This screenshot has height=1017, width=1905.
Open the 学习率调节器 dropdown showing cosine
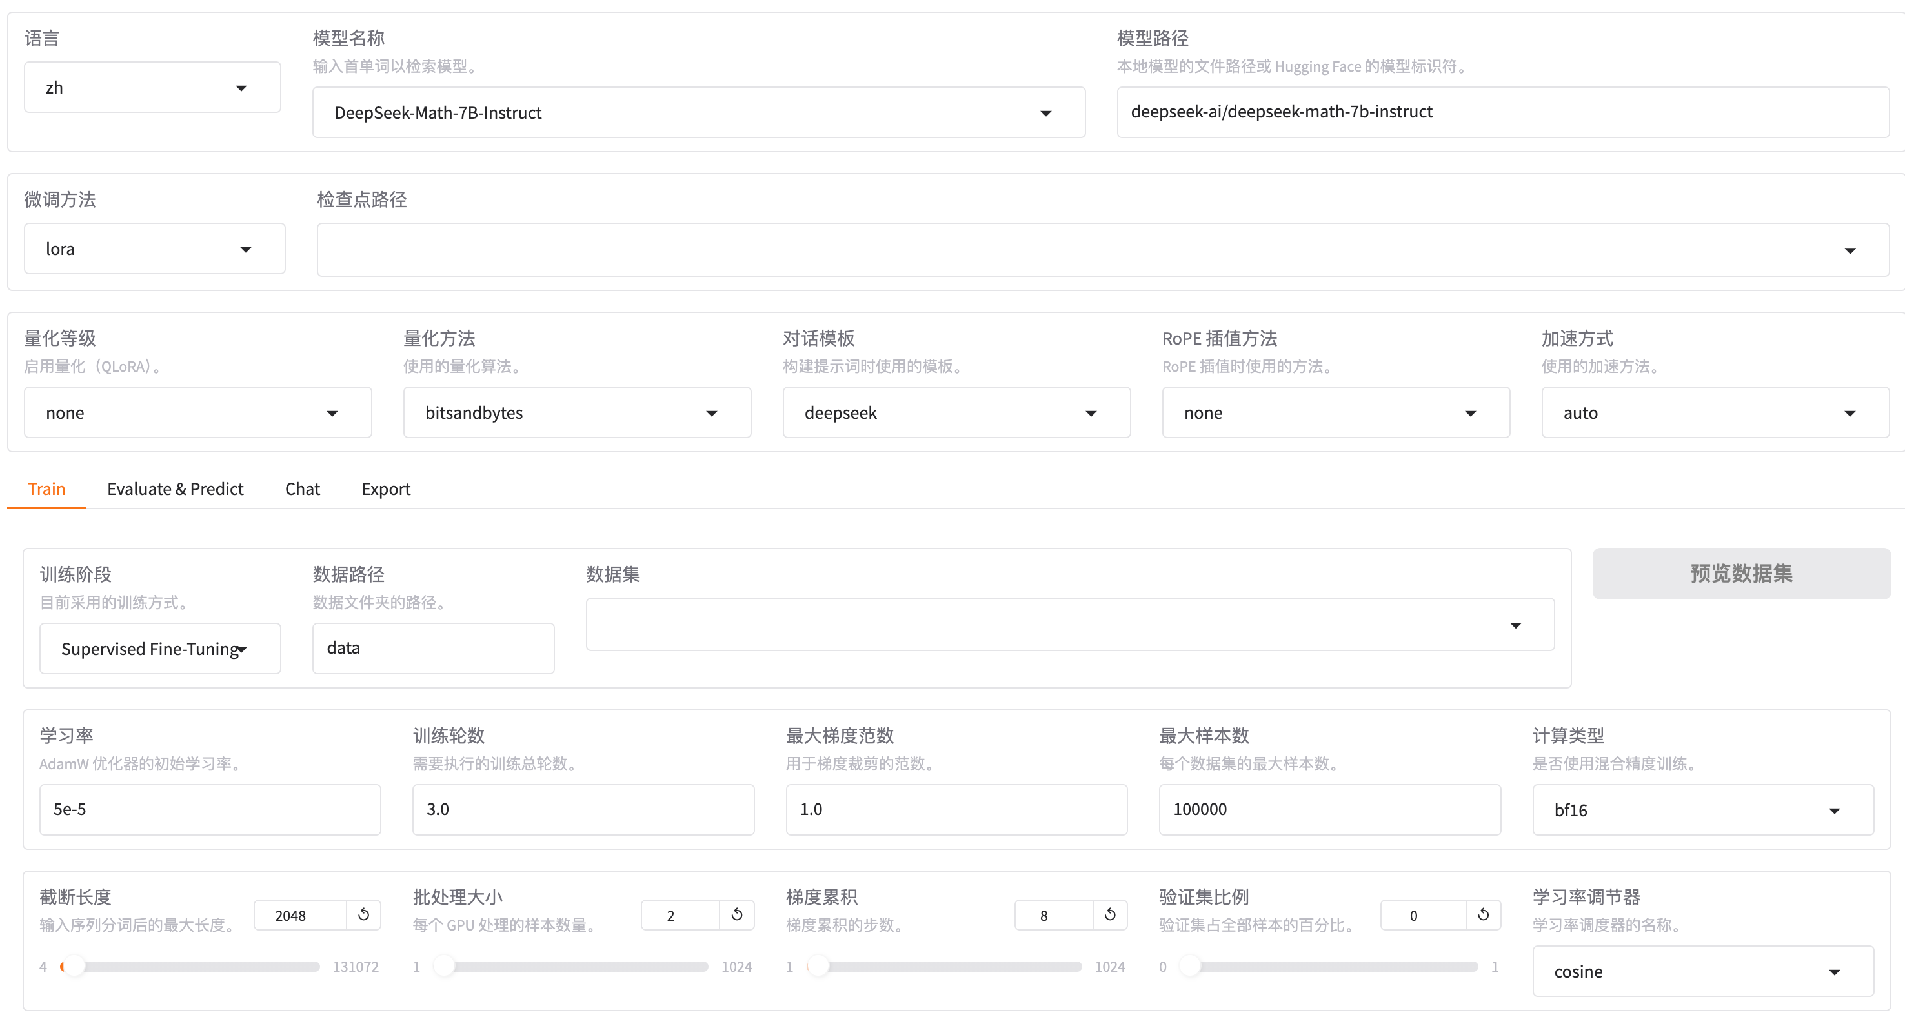tap(1703, 971)
